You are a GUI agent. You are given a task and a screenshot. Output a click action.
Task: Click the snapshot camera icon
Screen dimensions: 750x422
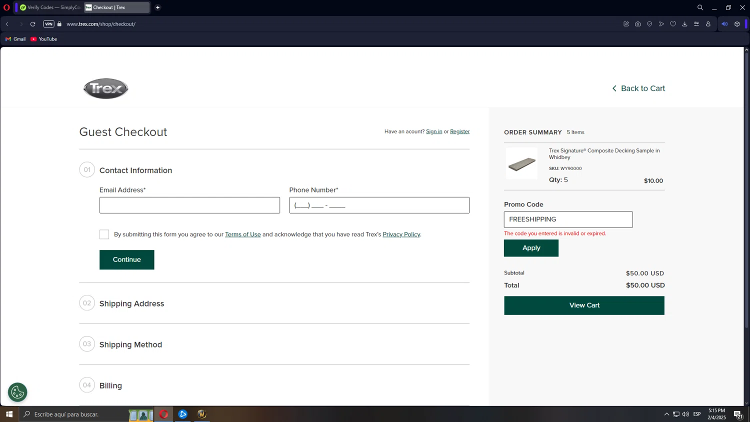tap(638, 24)
